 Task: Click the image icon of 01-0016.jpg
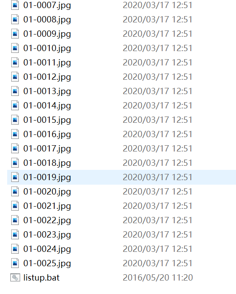coord(15,134)
